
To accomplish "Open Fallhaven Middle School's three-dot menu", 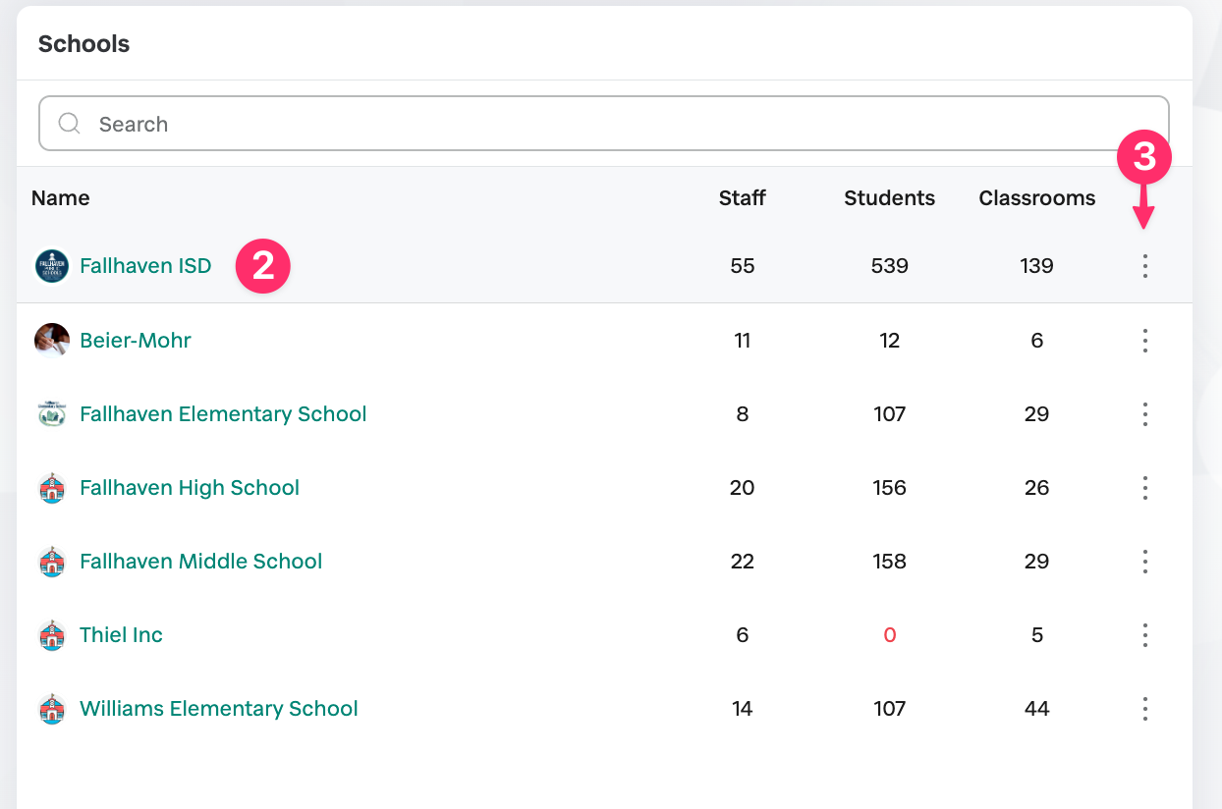I will pos(1144,562).
